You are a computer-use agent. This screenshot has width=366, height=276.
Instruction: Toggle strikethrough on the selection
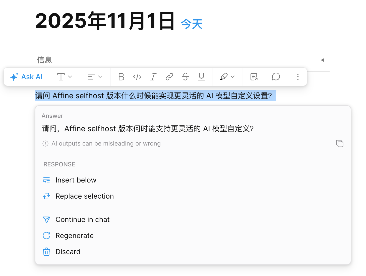click(x=185, y=77)
